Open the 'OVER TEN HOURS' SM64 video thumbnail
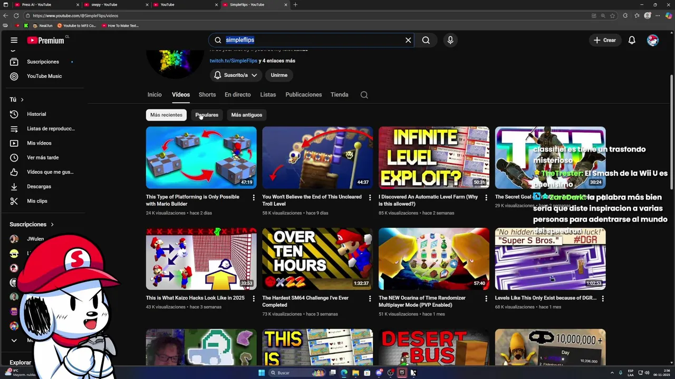 pyautogui.click(x=317, y=258)
